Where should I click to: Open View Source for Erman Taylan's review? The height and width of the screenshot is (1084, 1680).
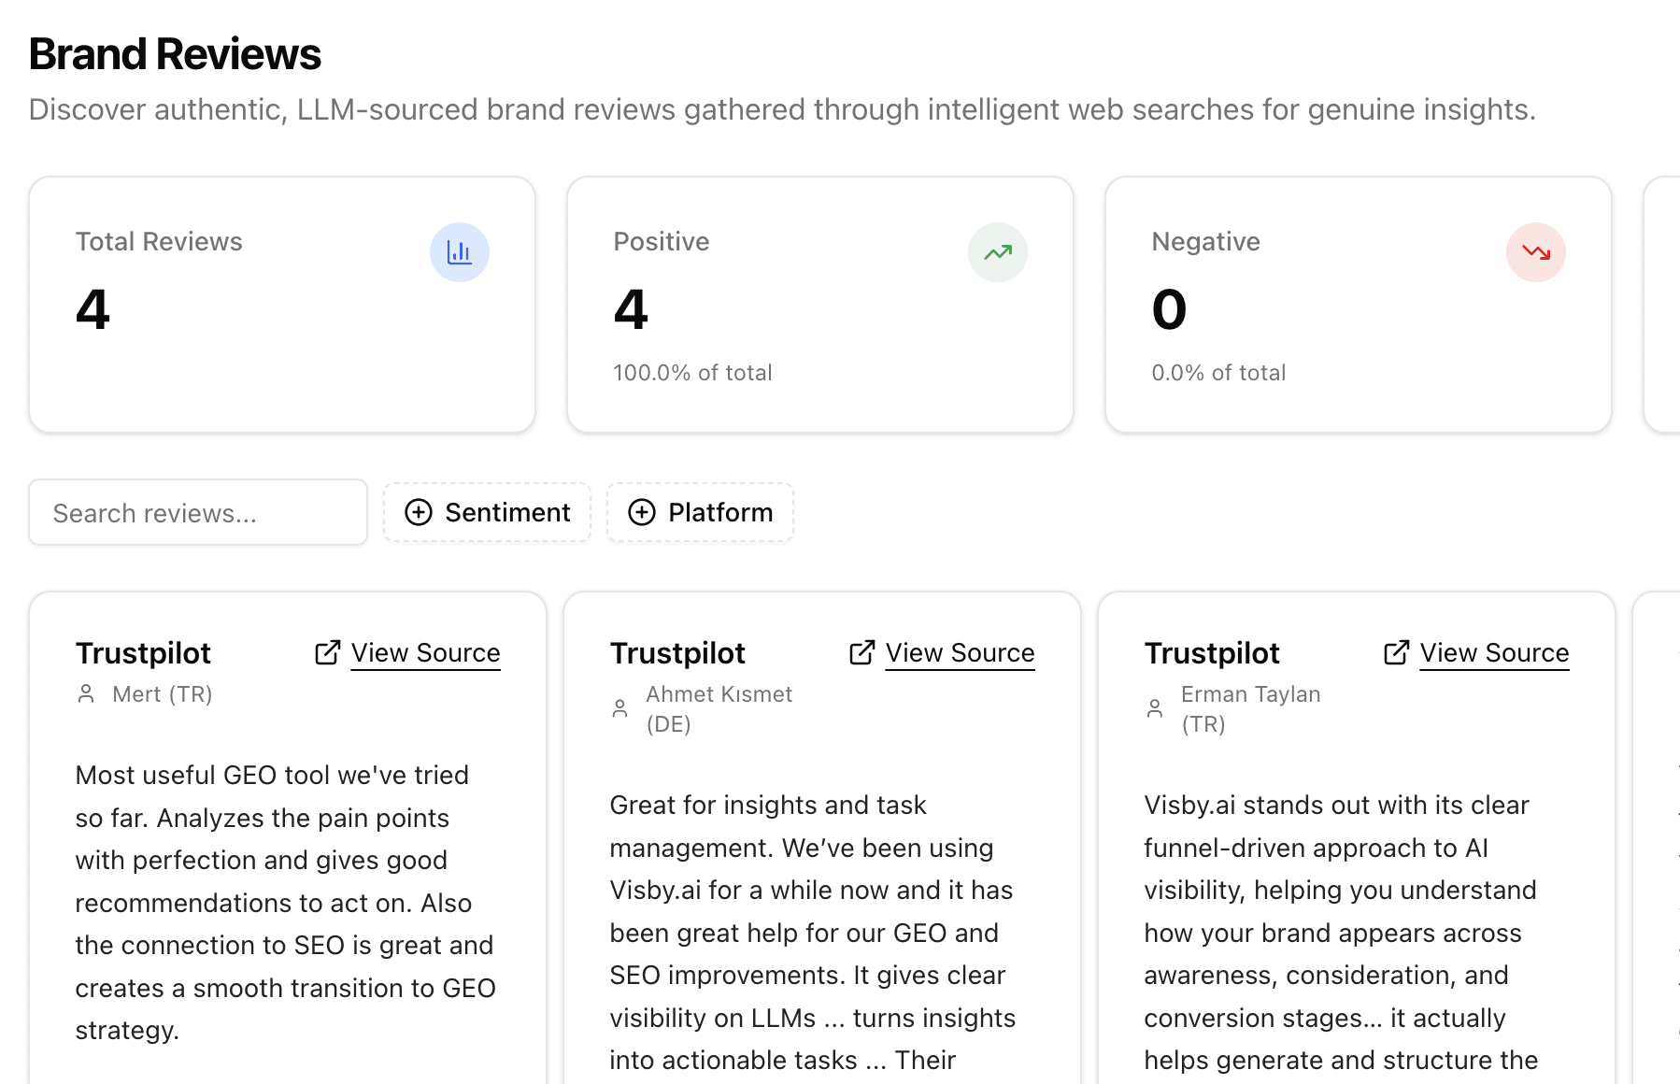[1494, 652]
